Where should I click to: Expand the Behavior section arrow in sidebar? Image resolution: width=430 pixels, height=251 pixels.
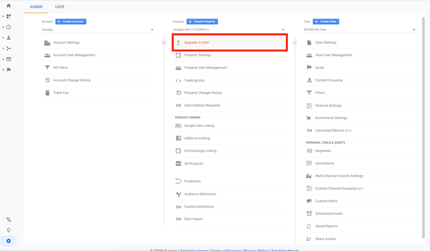pyautogui.click(x=3, y=59)
